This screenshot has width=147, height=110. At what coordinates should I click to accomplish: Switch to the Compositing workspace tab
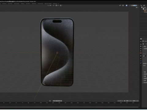(x=40, y=4)
